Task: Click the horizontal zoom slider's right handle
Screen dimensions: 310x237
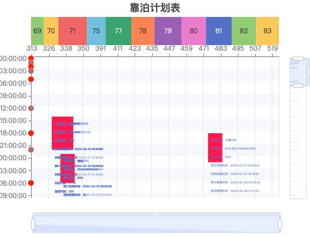Action: [x=280, y=224]
